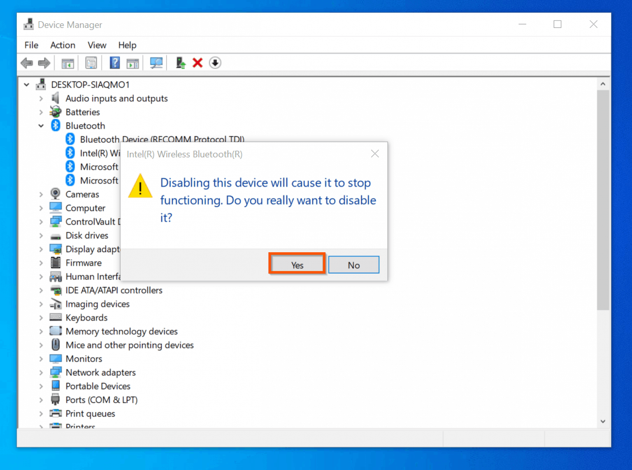The width and height of the screenshot is (632, 470).
Task: Click the Properties toolbar icon
Action: tap(91, 62)
